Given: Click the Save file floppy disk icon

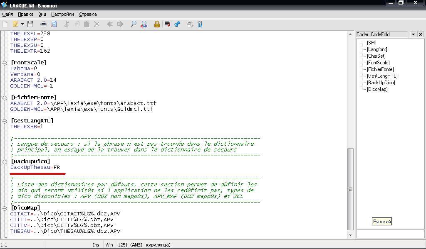Looking at the screenshot, I should (30, 24).
